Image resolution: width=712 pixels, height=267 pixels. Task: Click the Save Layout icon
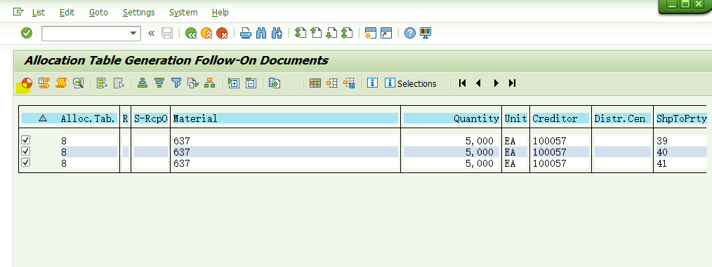pyautogui.click(x=349, y=83)
